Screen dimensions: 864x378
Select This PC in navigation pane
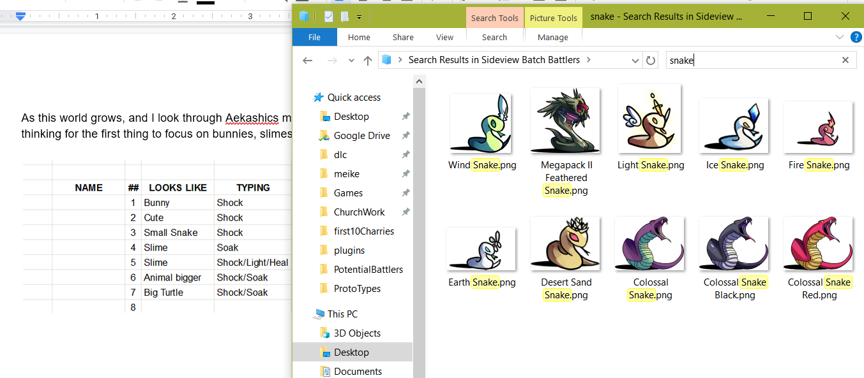[x=342, y=314]
